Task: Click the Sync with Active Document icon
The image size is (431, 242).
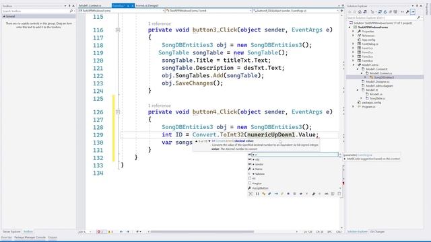Action: 380,12
